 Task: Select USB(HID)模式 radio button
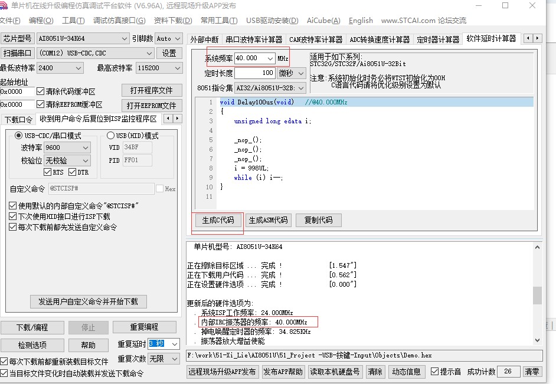point(110,135)
